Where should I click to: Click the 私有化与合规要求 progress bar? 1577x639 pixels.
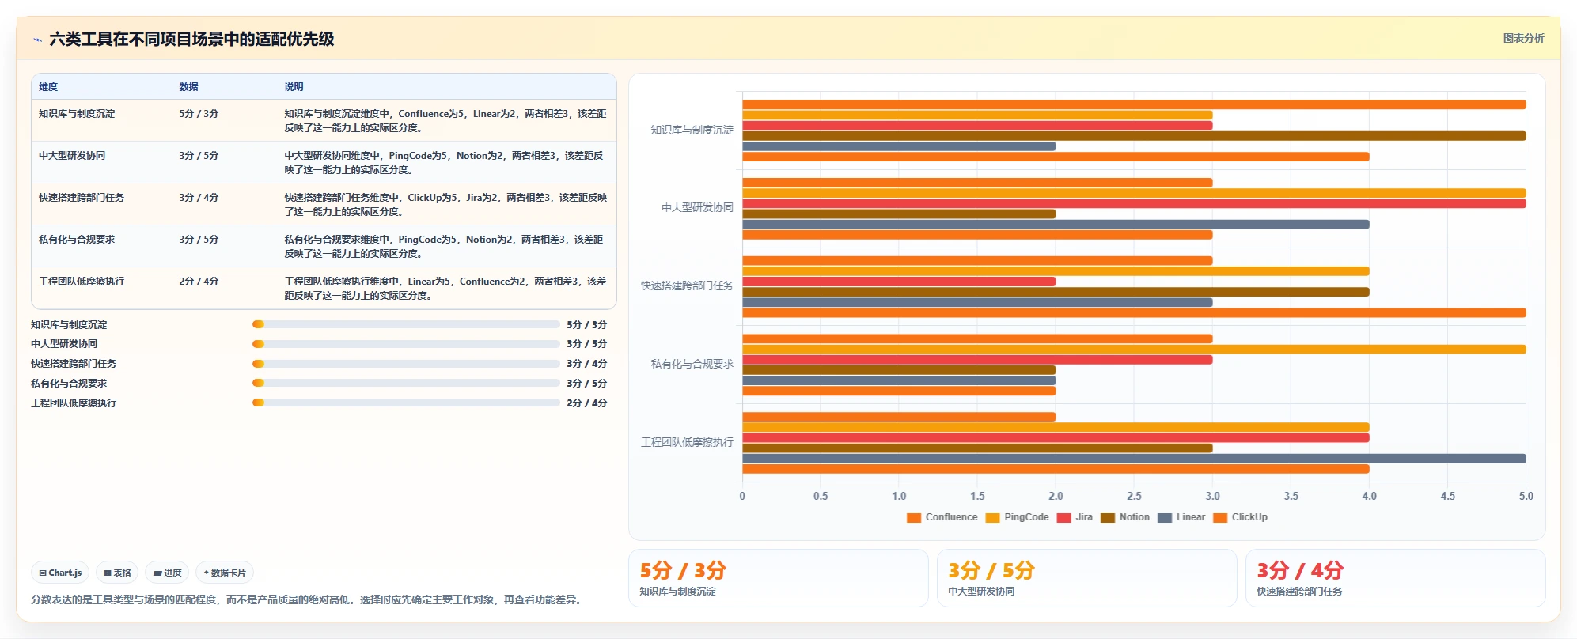[406, 383]
